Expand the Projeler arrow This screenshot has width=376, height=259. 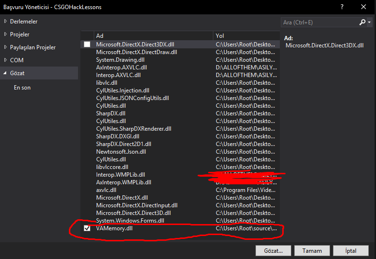tap(5, 34)
